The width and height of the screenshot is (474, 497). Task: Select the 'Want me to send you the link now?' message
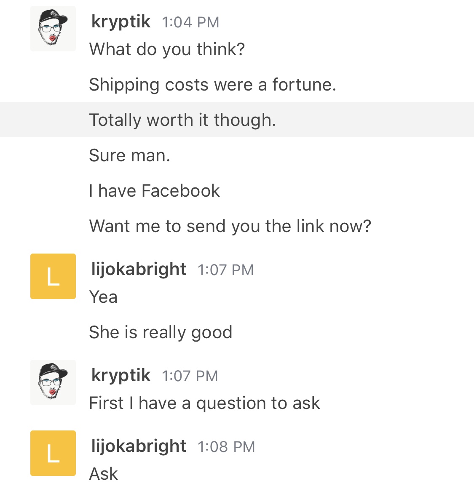pos(230,226)
